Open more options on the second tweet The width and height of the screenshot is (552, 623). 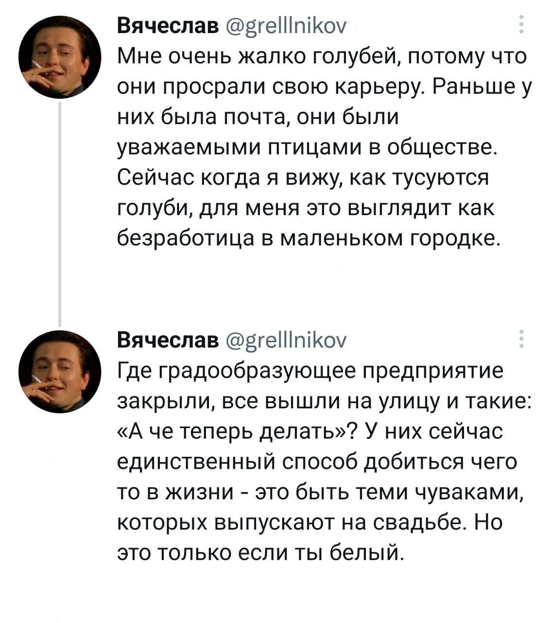point(521,339)
